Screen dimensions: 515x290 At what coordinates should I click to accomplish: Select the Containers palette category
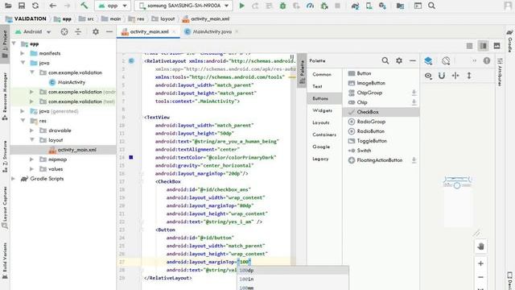324,135
